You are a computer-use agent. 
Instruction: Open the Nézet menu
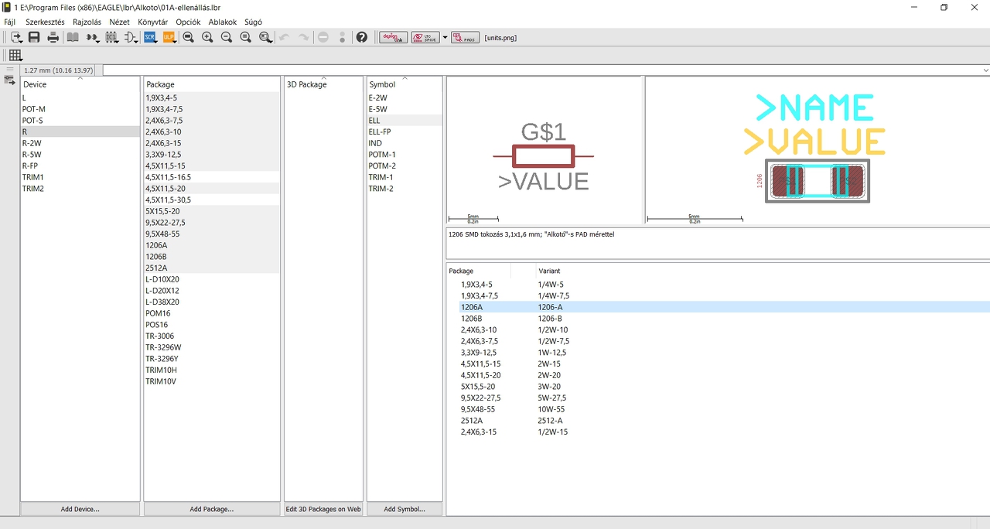tap(119, 22)
